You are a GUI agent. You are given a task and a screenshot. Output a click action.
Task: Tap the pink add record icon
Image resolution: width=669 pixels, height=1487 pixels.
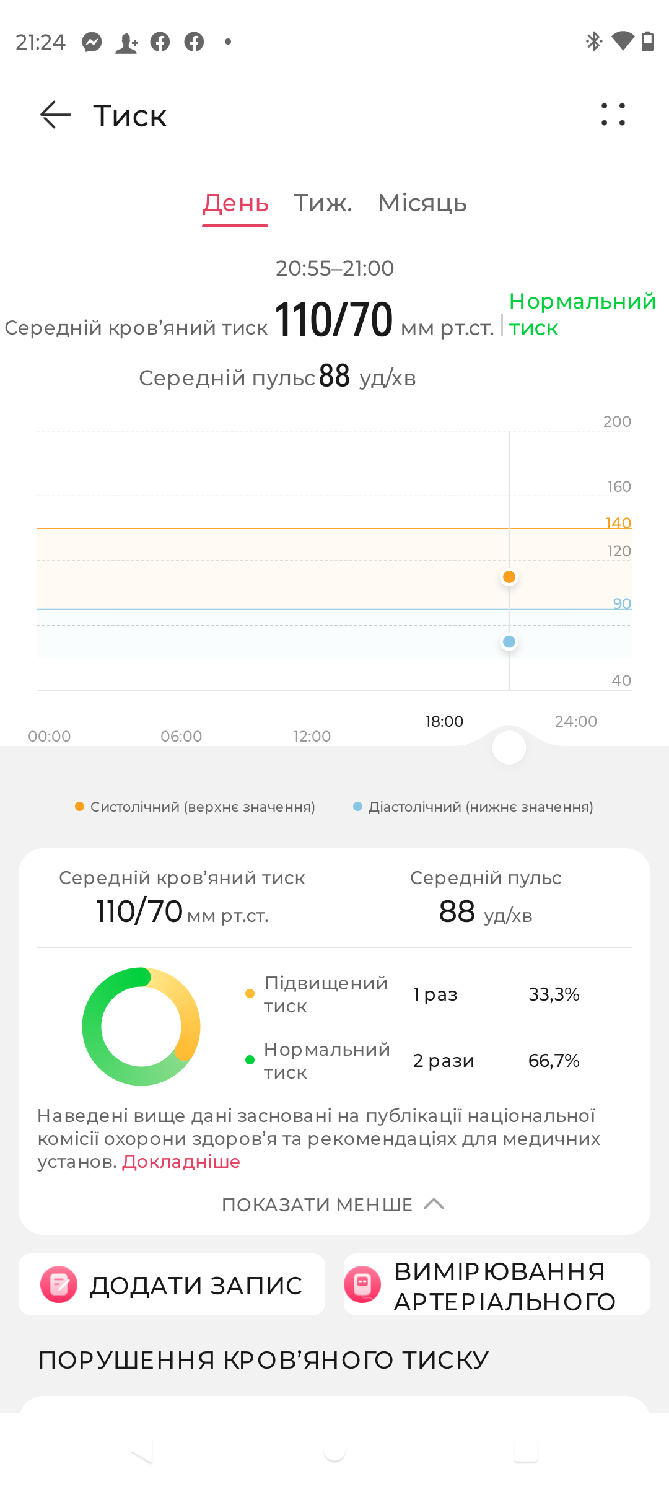59,1284
